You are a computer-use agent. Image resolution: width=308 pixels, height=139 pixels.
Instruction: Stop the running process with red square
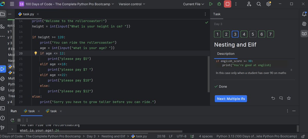coord(227,4)
